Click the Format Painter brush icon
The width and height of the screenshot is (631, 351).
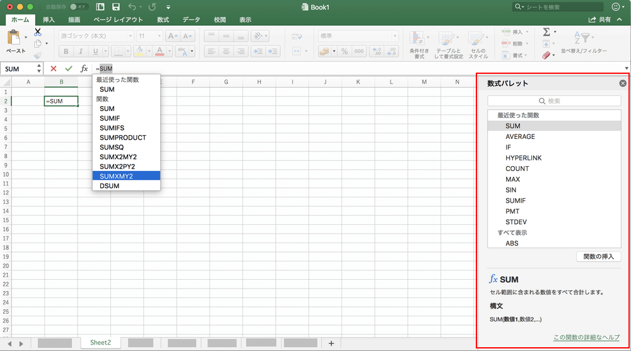(x=38, y=55)
